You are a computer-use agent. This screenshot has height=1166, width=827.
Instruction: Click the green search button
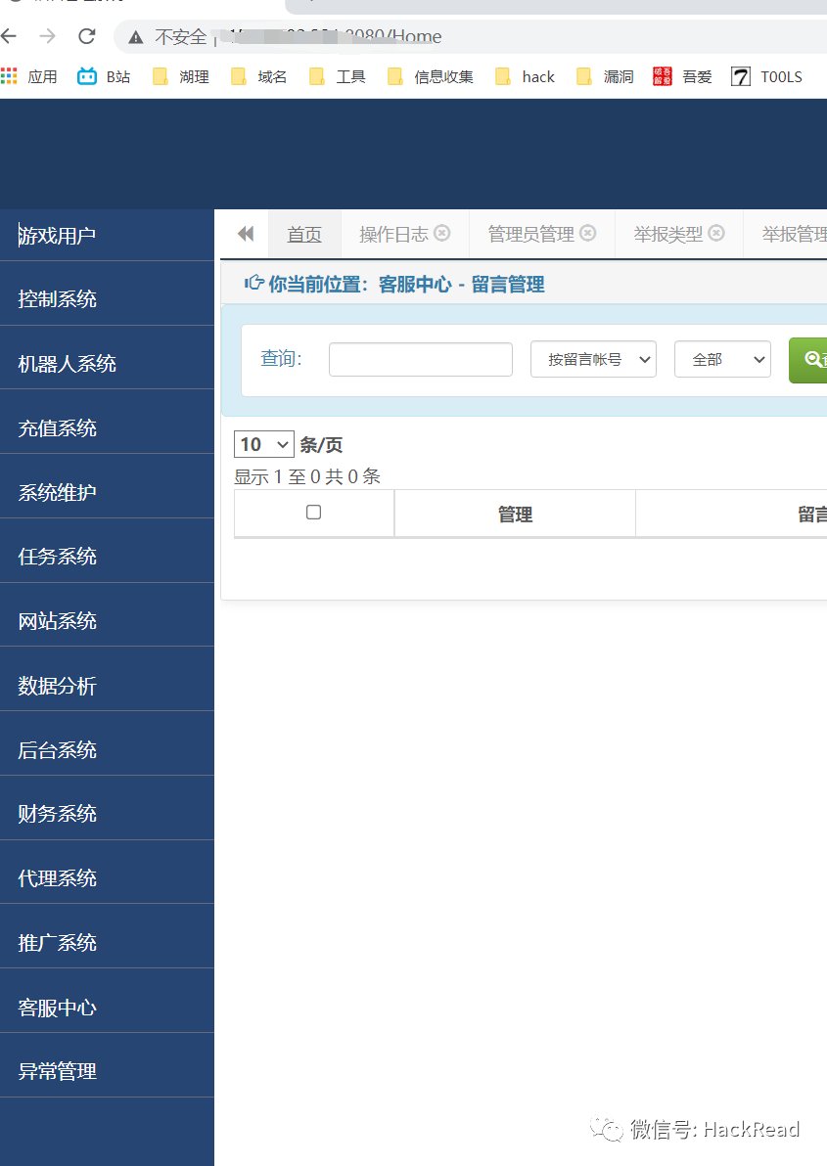pyautogui.click(x=813, y=360)
